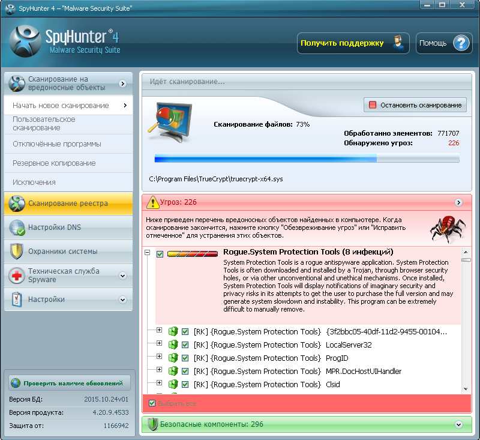Screen dimensions: 480x440
Task: Click the path C:\Program Files\TrueCrypt\truecrypt-x64.sys
Action: click(216, 179)
